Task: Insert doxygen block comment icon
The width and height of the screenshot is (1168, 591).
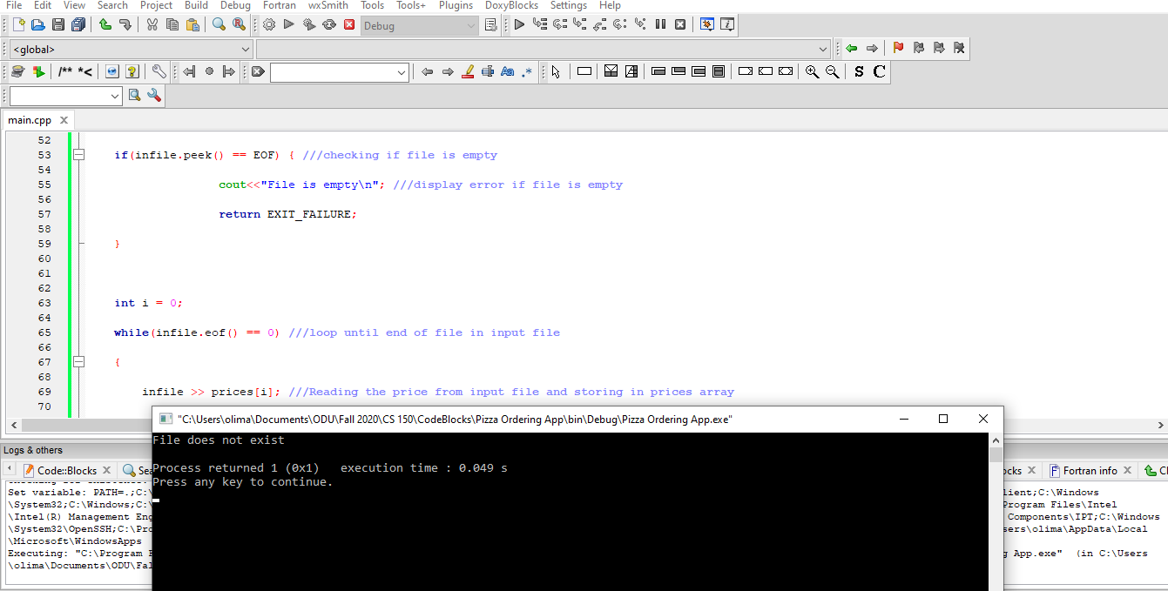Action: (65, 71)
